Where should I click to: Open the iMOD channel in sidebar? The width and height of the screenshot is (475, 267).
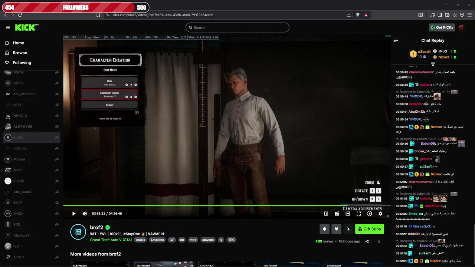pyautogui.click(x=32, y=214)
